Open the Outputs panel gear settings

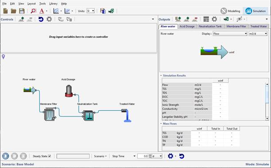(x=214, y=19)
